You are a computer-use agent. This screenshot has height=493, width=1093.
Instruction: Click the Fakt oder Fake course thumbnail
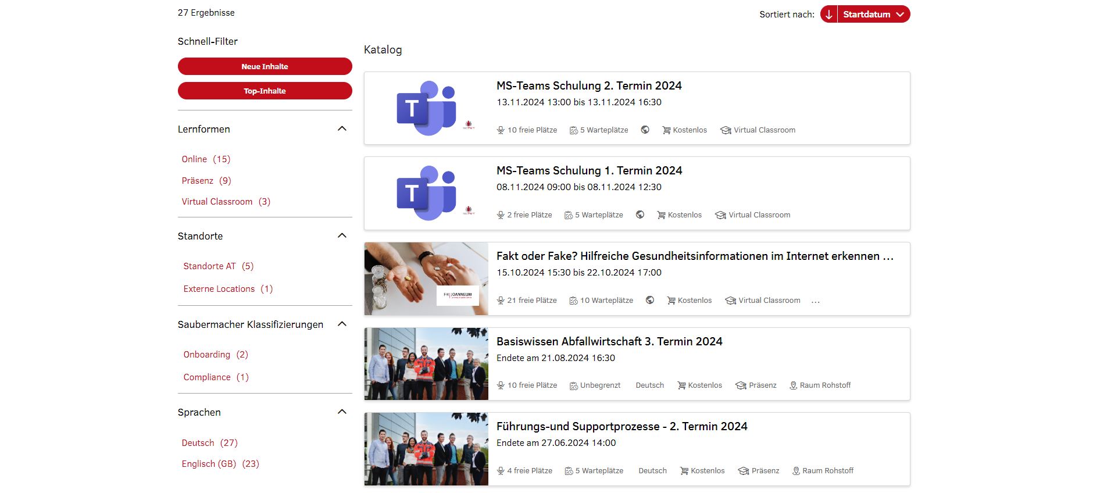tap(426, 279)
